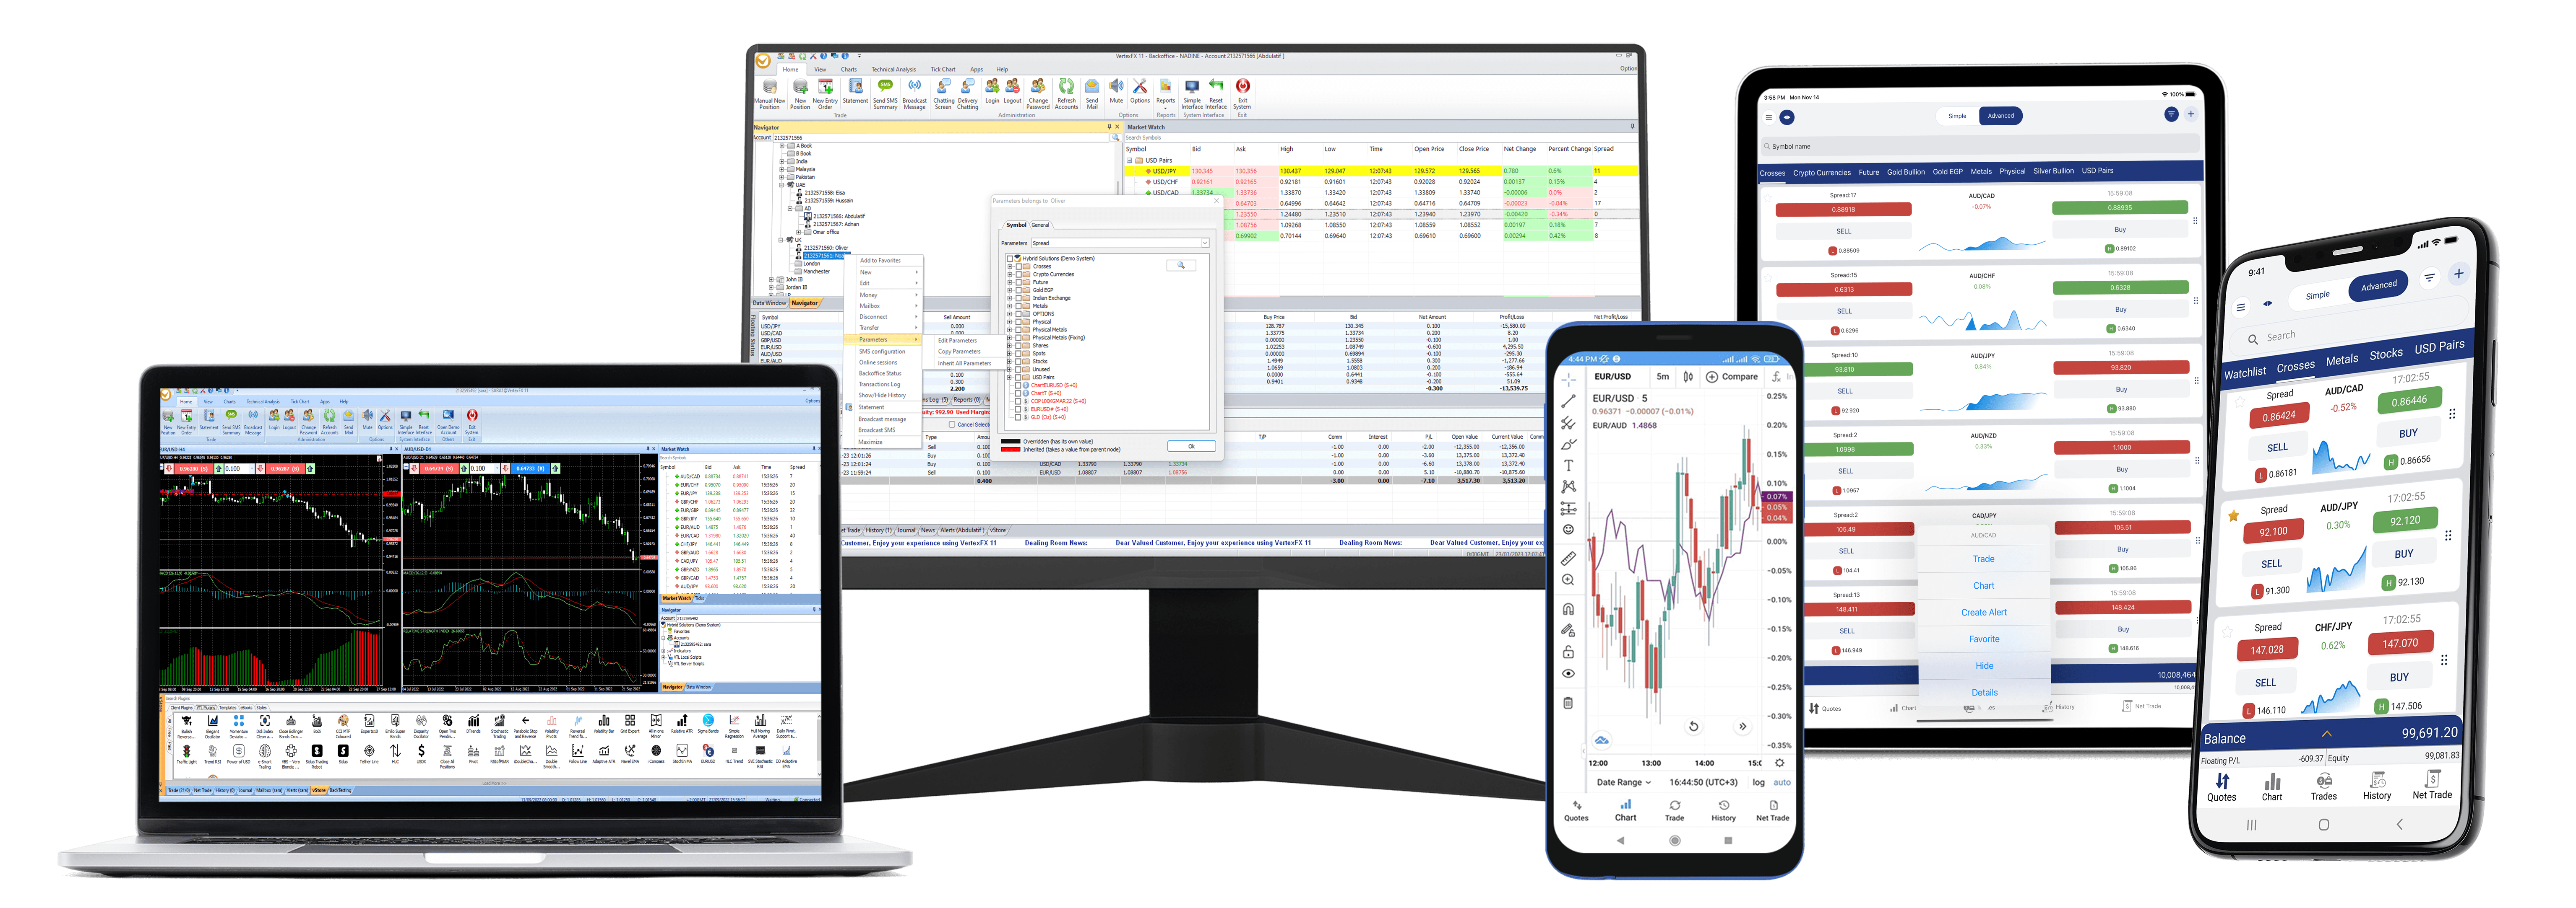This screenshot has width=2576, height=908.
Task: Tap the 0.86446 BUY price on iPhone
Action: 2409,401
